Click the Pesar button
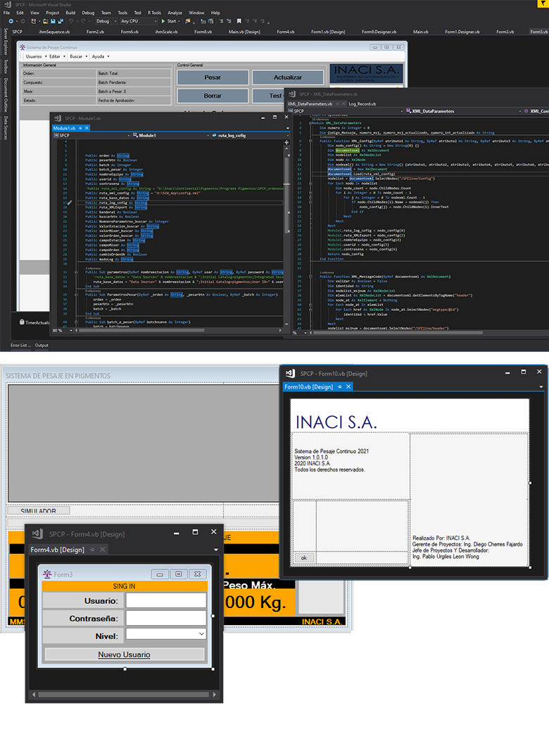Viewport: 549px width, 732px height. point(212,77)
